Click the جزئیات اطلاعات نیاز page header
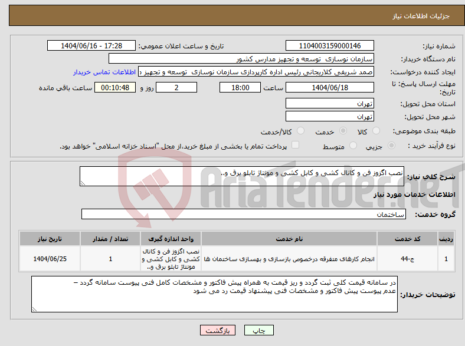Viewport: 465px width, 346px height. tap(421, 16)
